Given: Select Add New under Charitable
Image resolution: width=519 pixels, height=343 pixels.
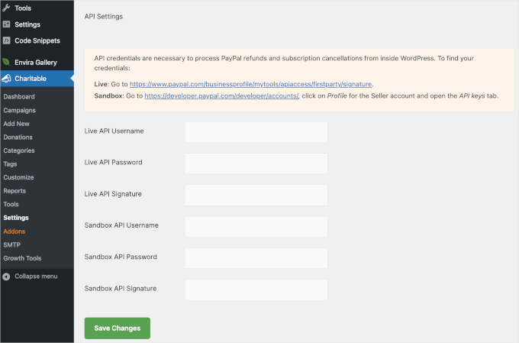Looking at the screenshot, I should [x=16, y=124].
